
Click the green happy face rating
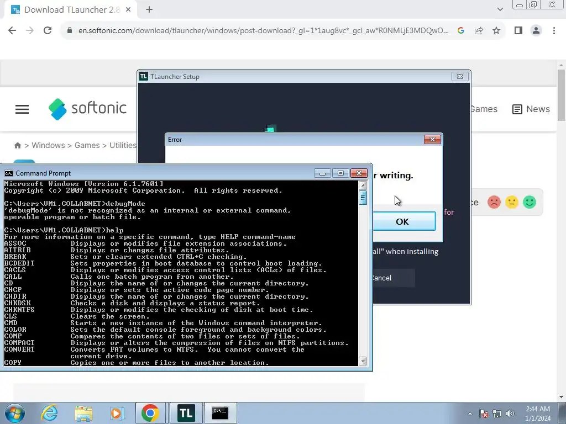530,202
